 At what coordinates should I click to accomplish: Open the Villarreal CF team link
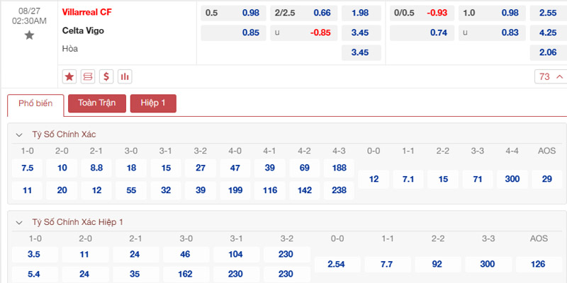tap(86, 12)
